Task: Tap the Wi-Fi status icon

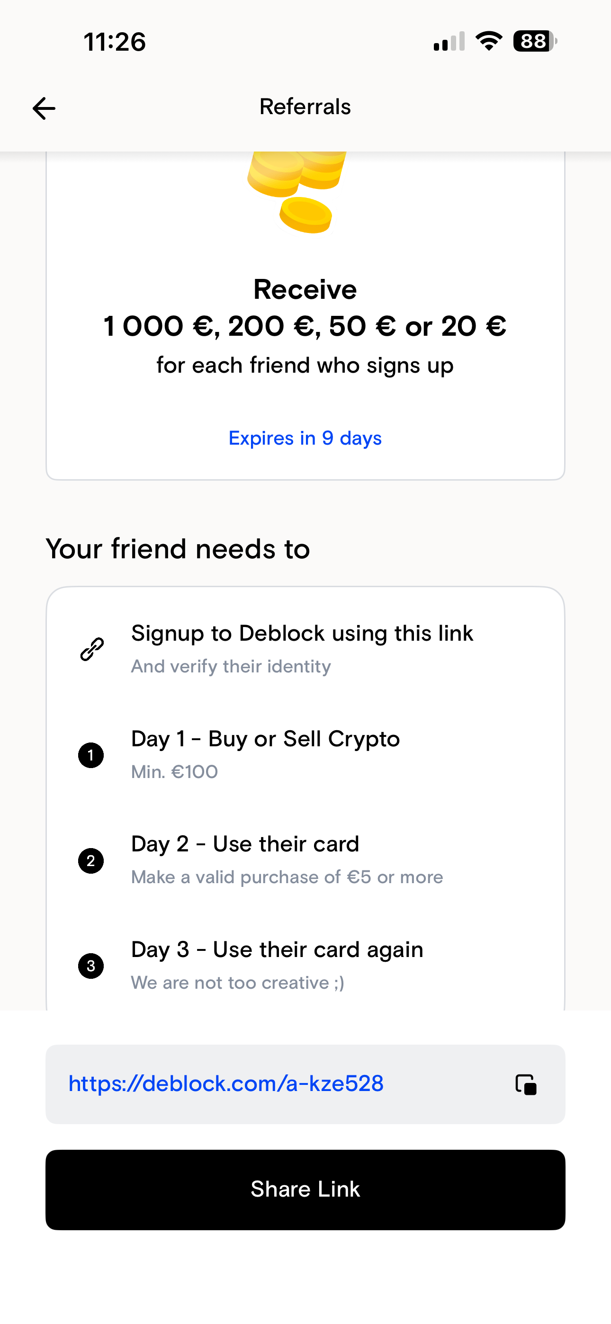Action: click(x=489, y=41)
